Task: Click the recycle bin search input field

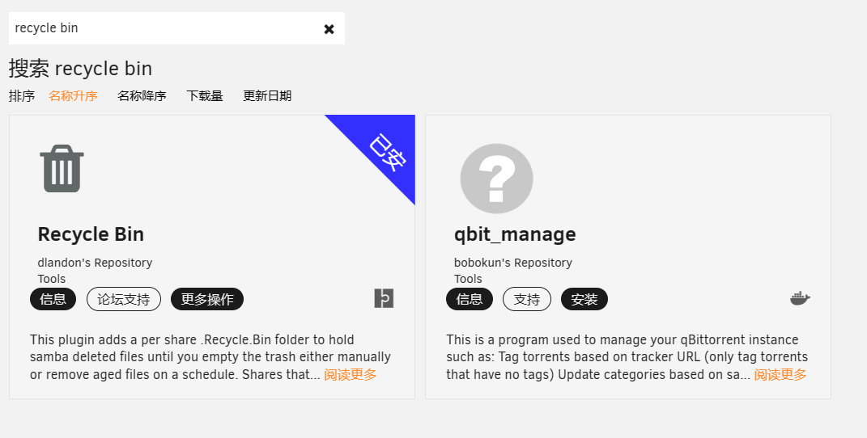Action: 162,28
